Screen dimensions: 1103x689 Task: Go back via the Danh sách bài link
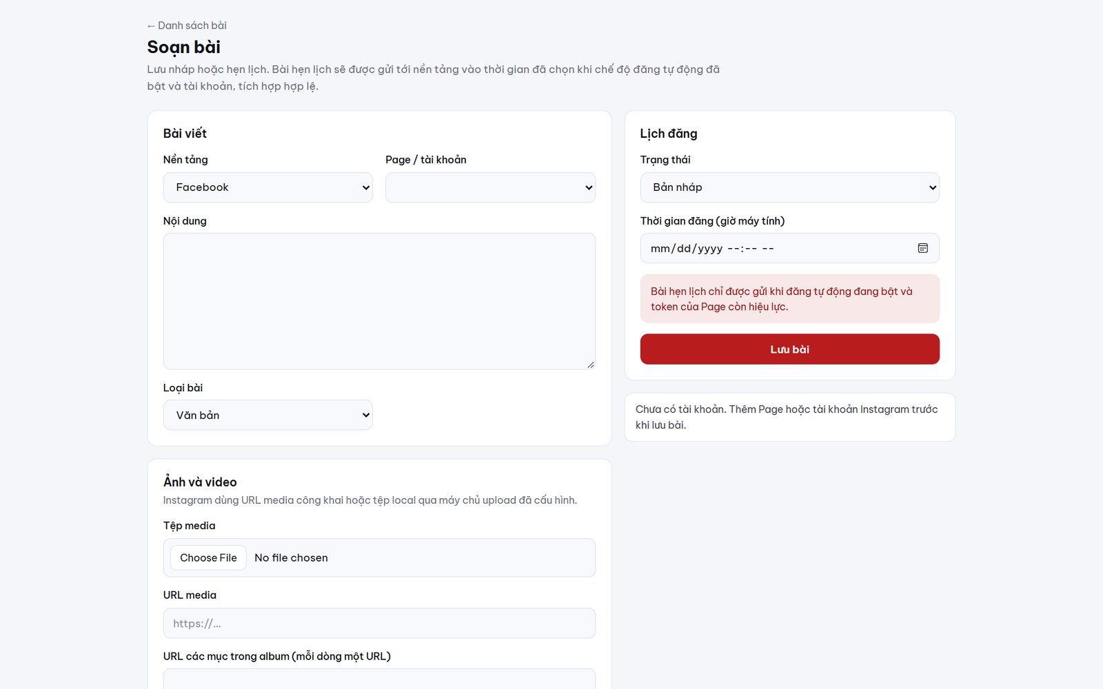coord(187,25)
